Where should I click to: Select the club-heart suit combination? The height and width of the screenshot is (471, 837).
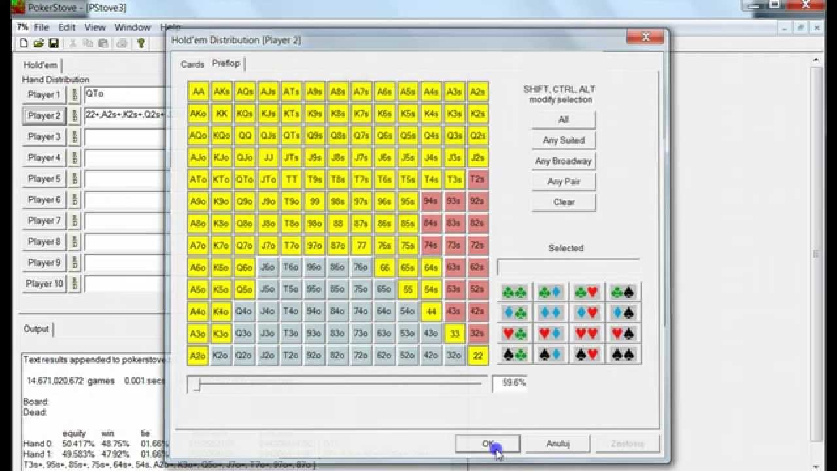(587, 292)
